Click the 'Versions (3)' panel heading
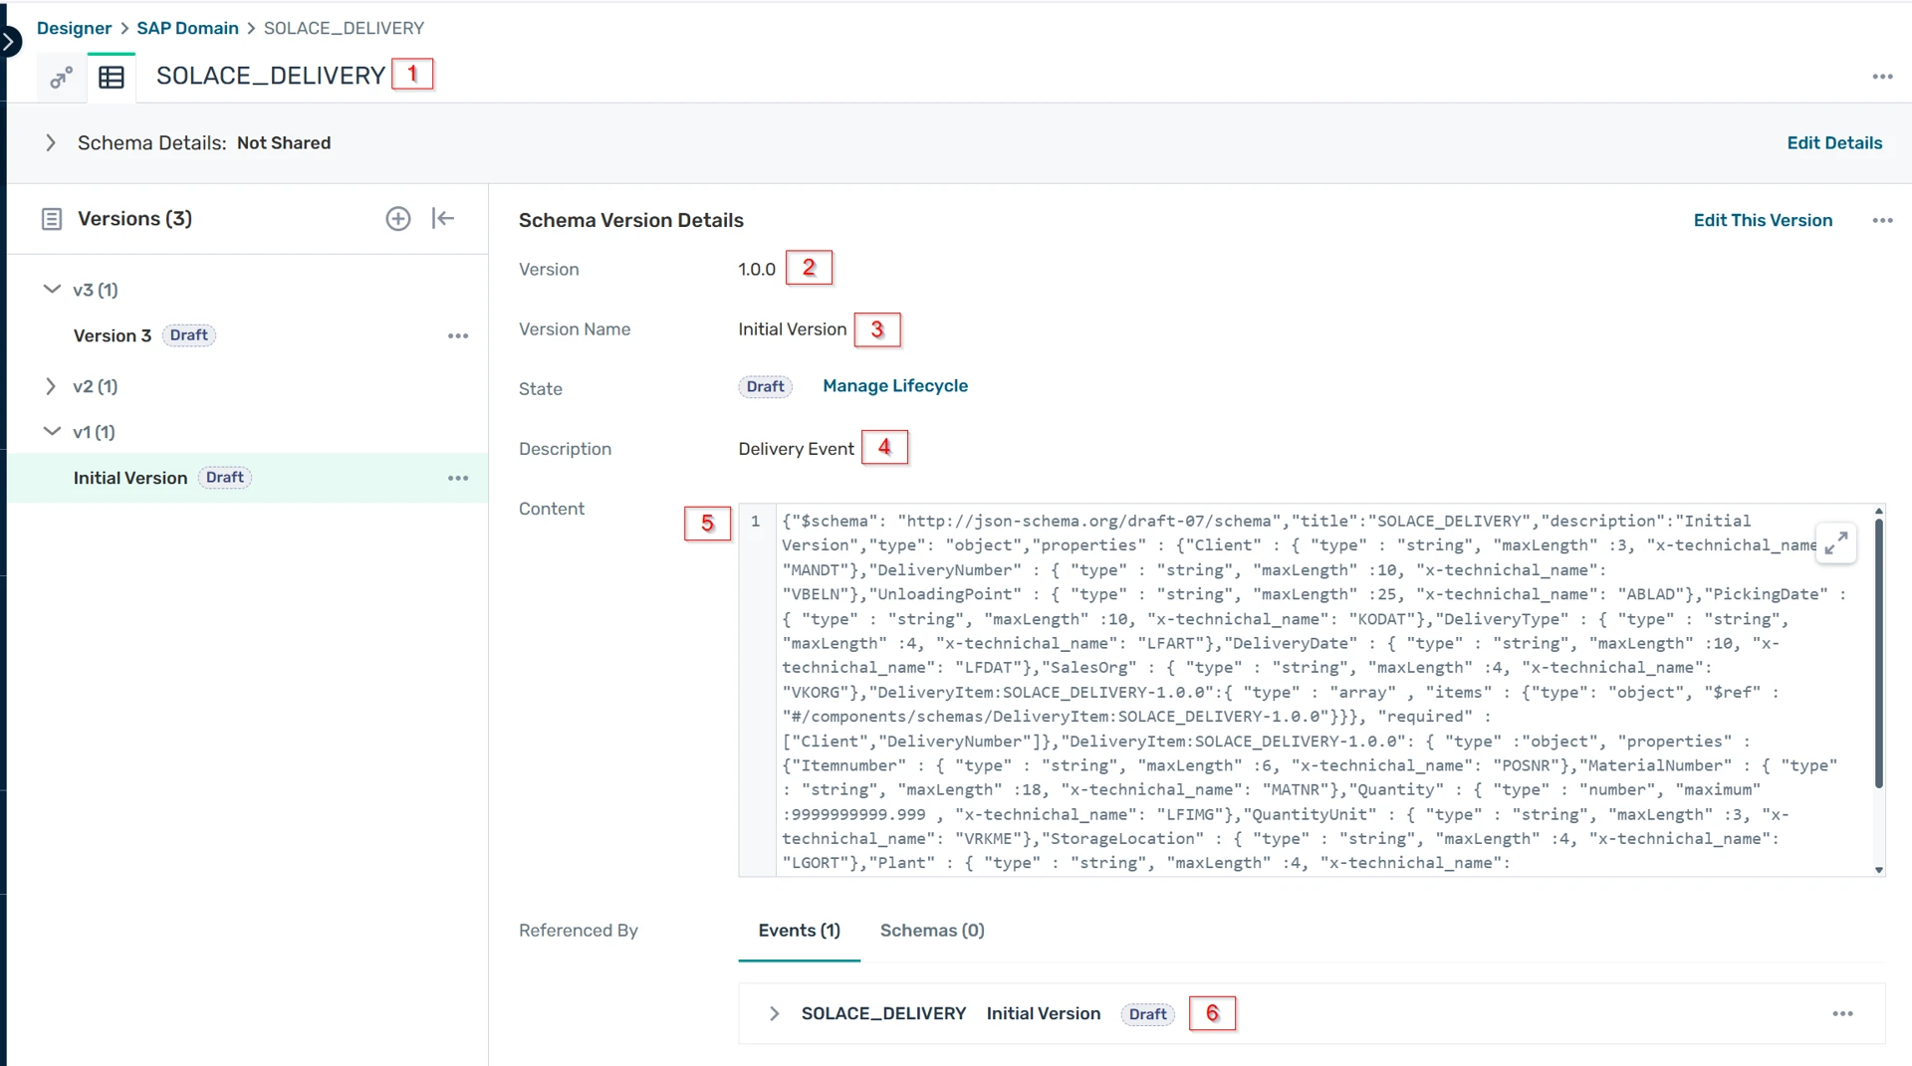Viewport: 1912px width, 1066px height. coord(134,219)
